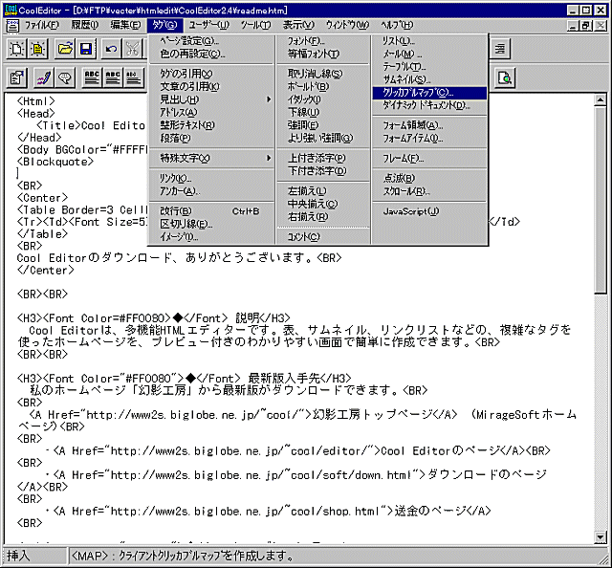The image size is (612, 568).
Task: Apply 下線(U) underline from menu
Action: 323,113
